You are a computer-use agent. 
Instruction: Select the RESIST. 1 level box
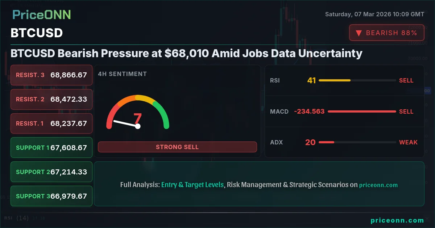coord(51,123)
